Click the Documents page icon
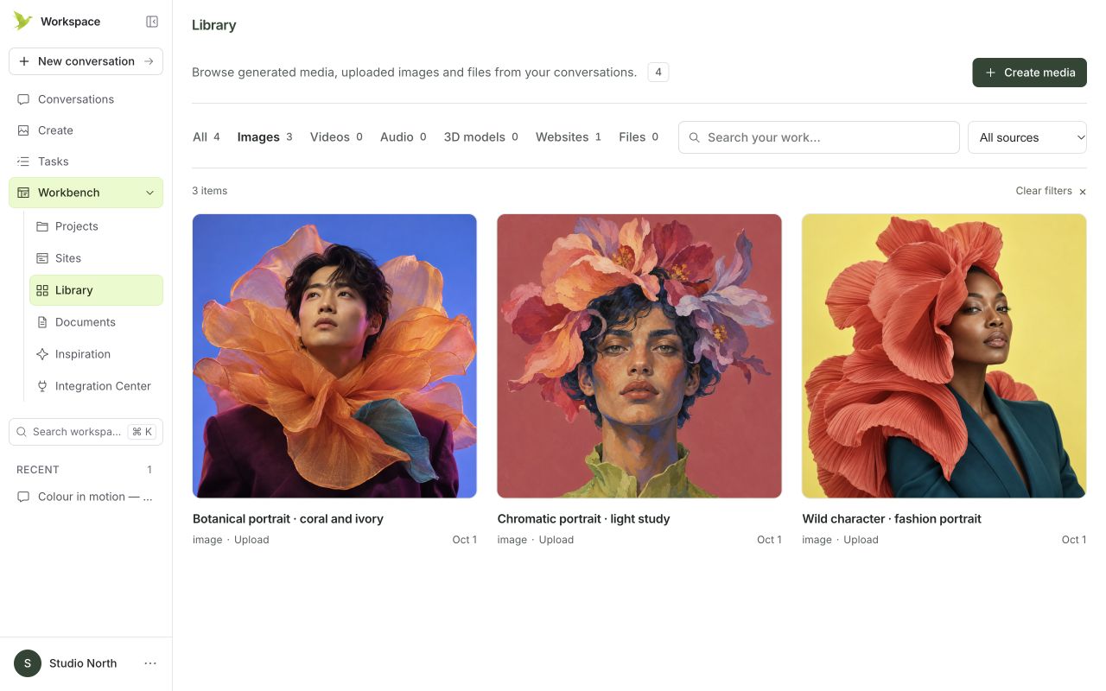The height and width of the screenshot is (691, 1106). (x=42, y=322)
